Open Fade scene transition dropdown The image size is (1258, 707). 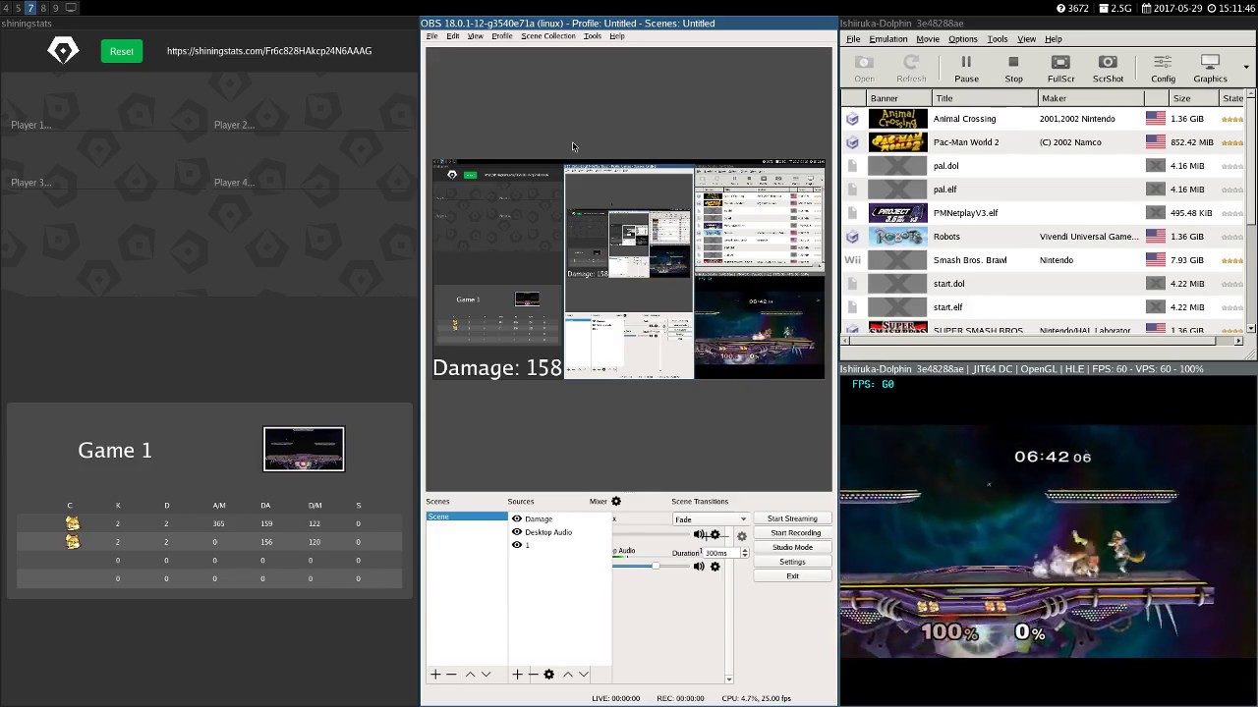[711, 519]
